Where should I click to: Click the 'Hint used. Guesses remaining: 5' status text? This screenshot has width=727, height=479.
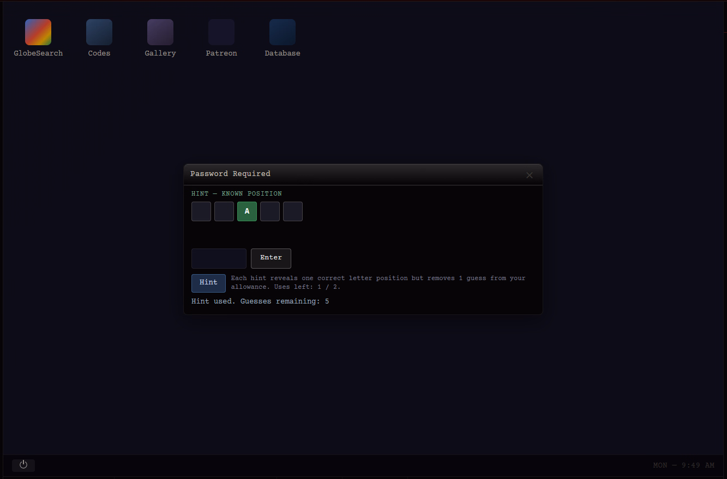260,301
